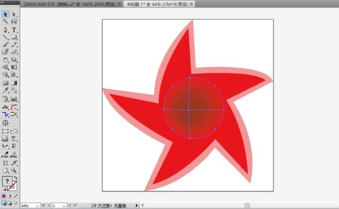Screen dimensions: 339x209
Task: Set fill to None
Action: click(16, 196)
